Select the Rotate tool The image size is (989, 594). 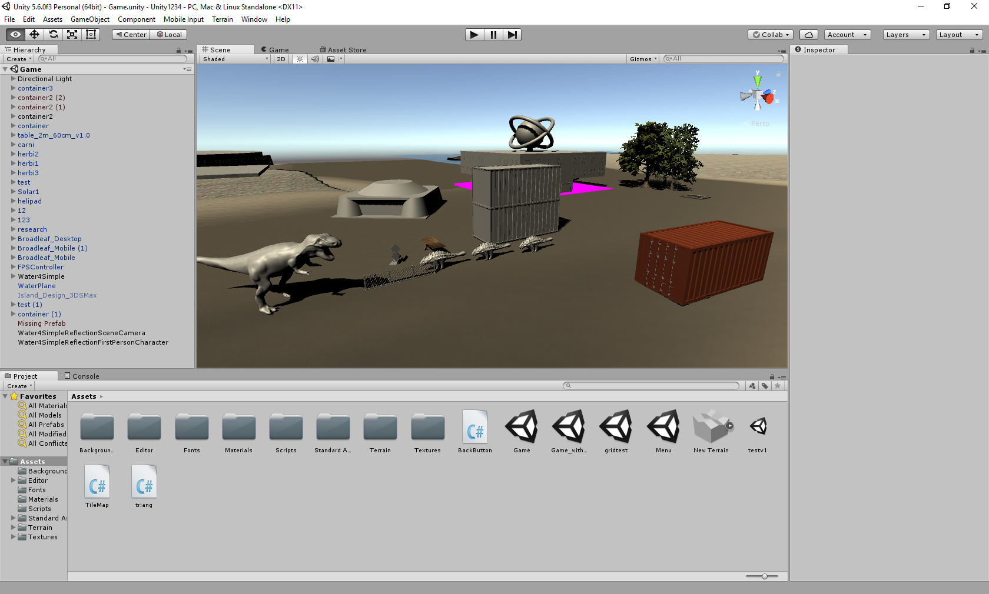point(54,35)
